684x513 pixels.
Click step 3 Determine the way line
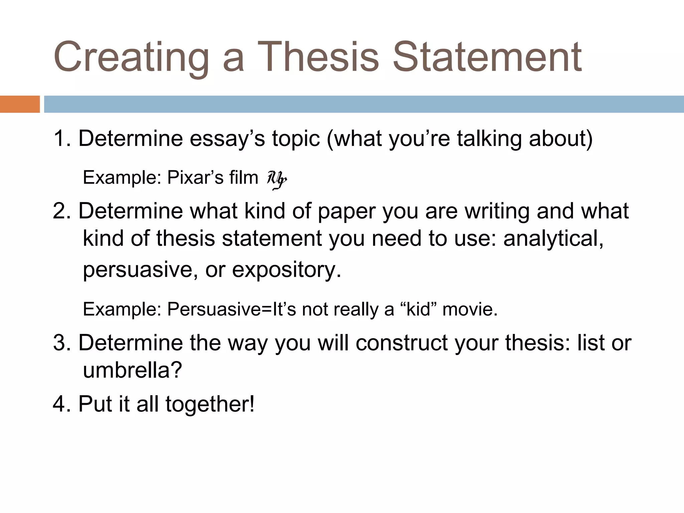[342, 343]
